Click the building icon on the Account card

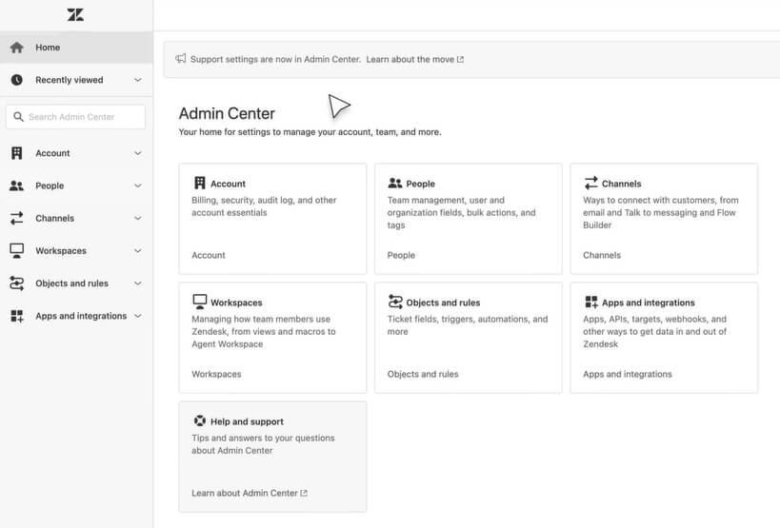tap(199, 183)
